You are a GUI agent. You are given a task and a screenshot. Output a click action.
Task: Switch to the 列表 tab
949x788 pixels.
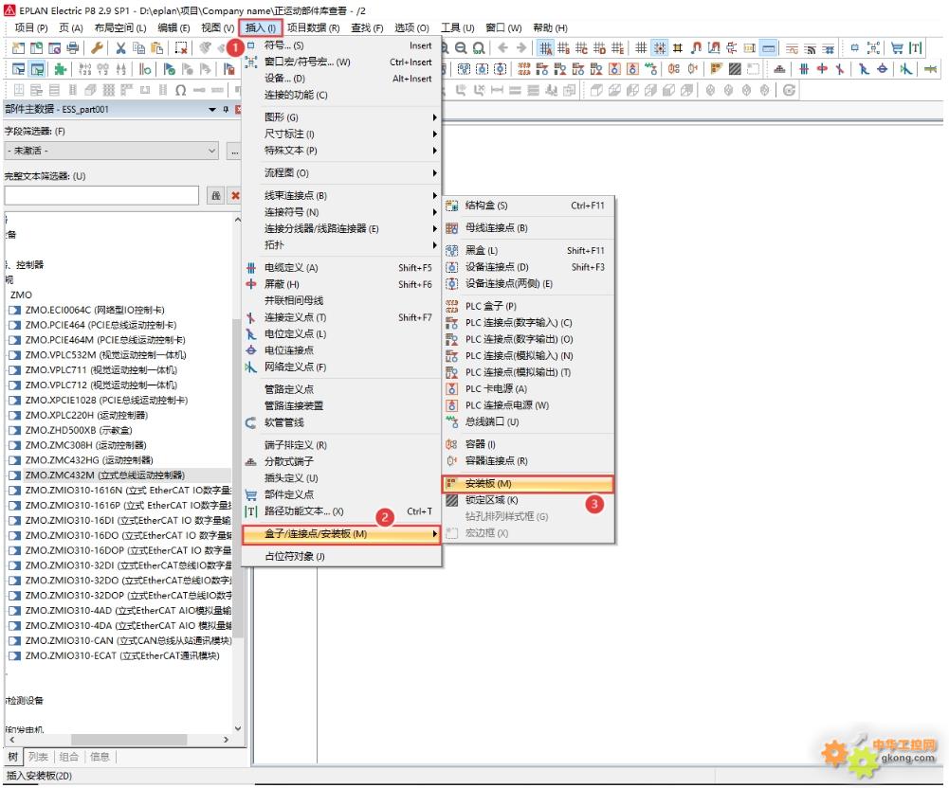[38, 757]
